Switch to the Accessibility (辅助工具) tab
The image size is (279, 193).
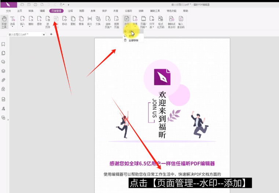coord(155,11)
